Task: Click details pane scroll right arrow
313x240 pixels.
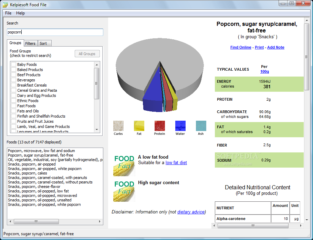Action: pos(301,226)
